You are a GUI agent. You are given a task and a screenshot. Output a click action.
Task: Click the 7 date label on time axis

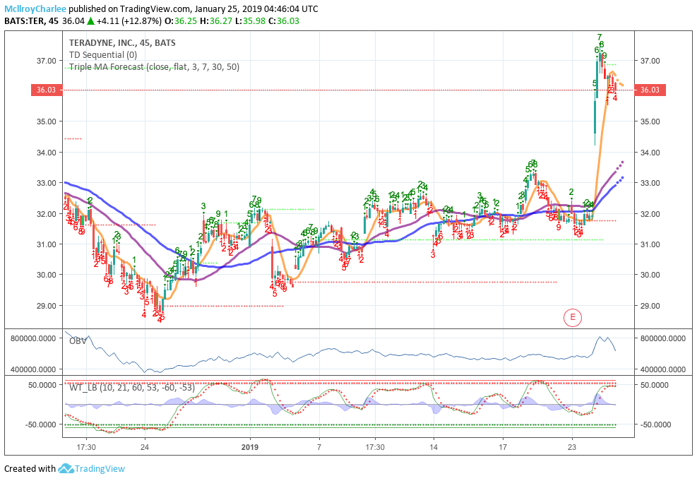tap(319, 447)
